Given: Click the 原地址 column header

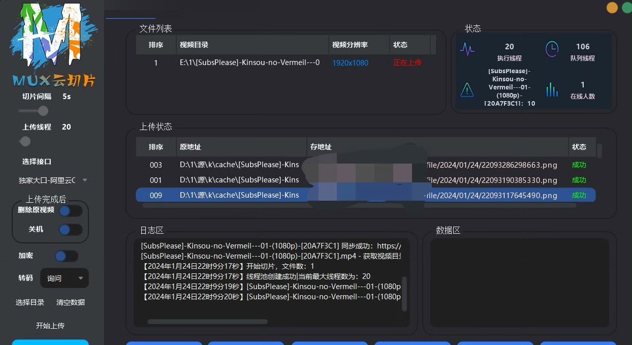Looking at the screenshot, I should [x=241, y=147].
